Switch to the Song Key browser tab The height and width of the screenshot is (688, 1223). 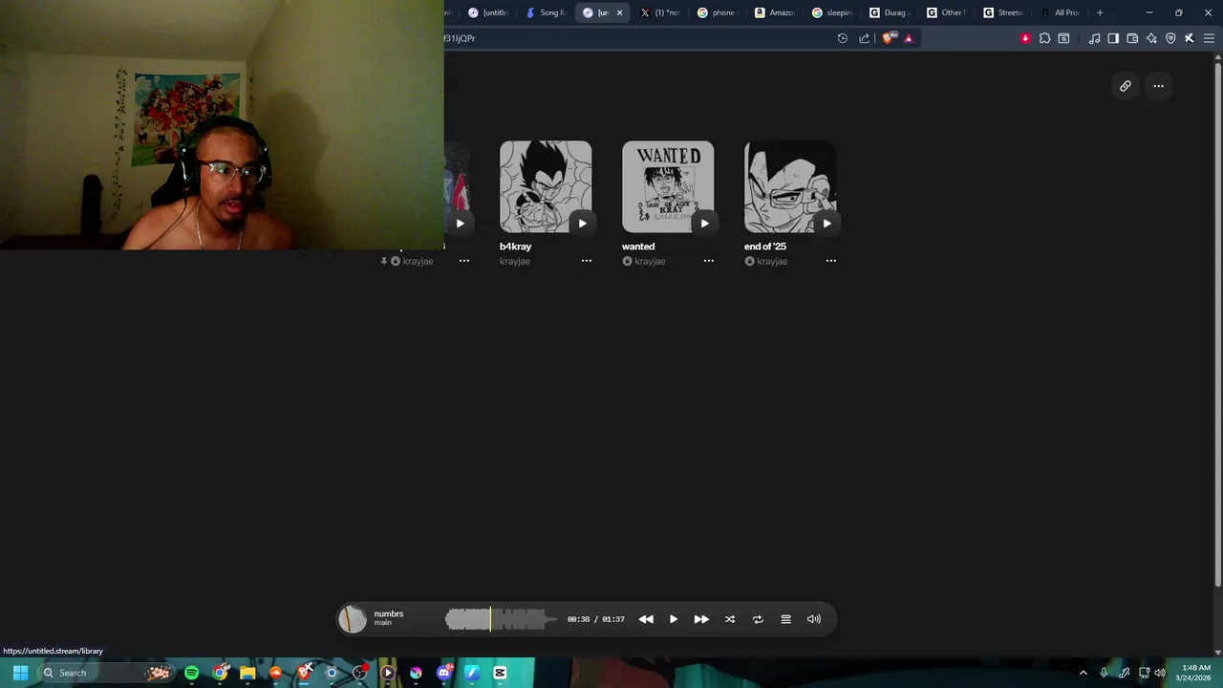coord(546,12)
